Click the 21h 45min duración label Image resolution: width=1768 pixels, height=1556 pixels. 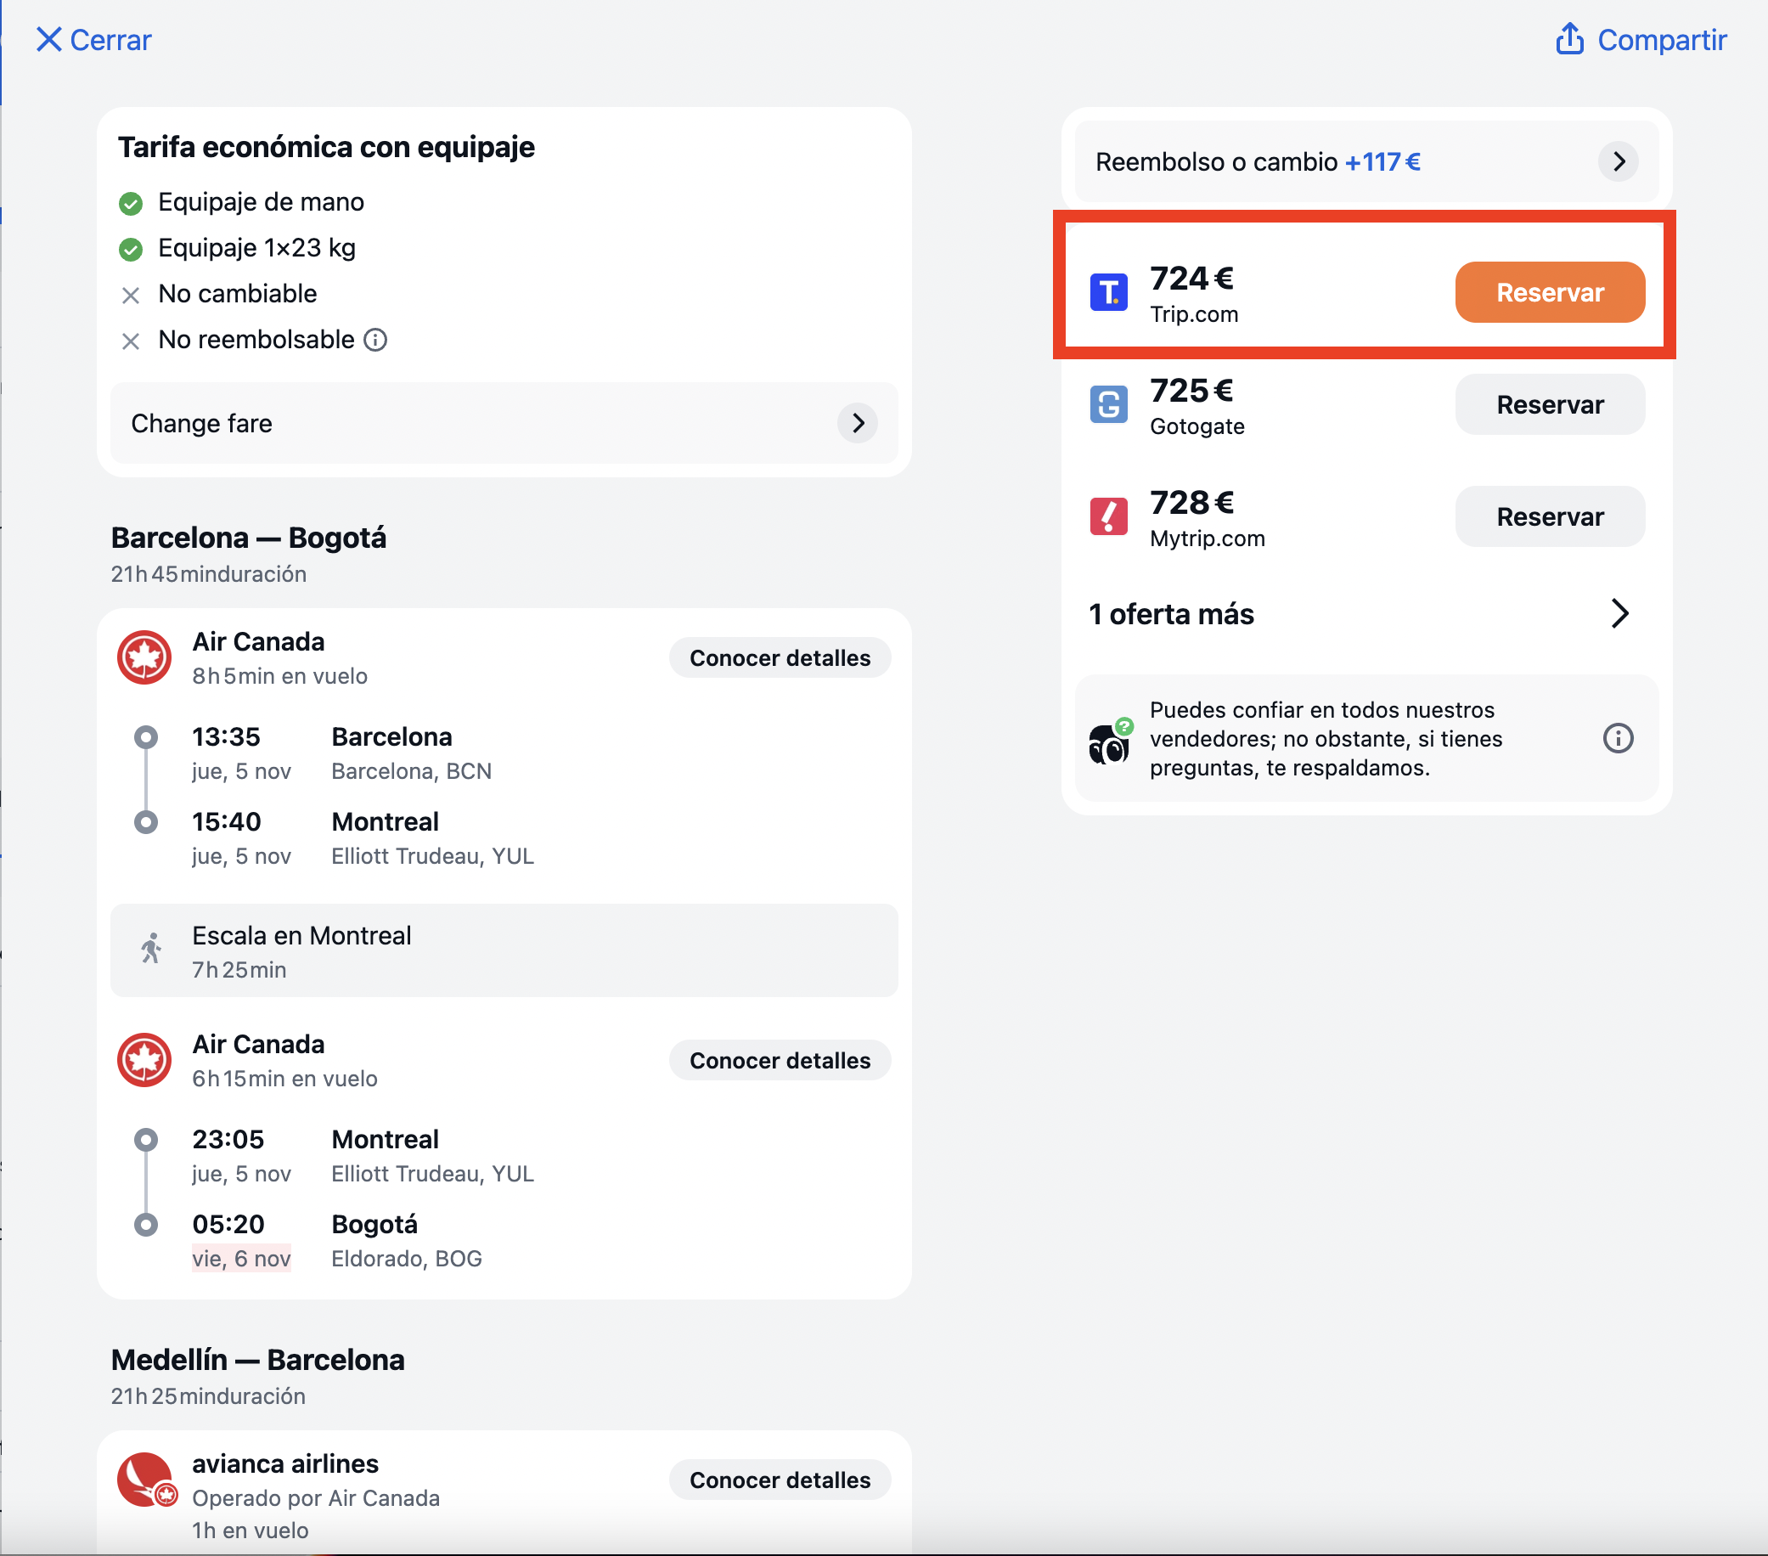208,574
